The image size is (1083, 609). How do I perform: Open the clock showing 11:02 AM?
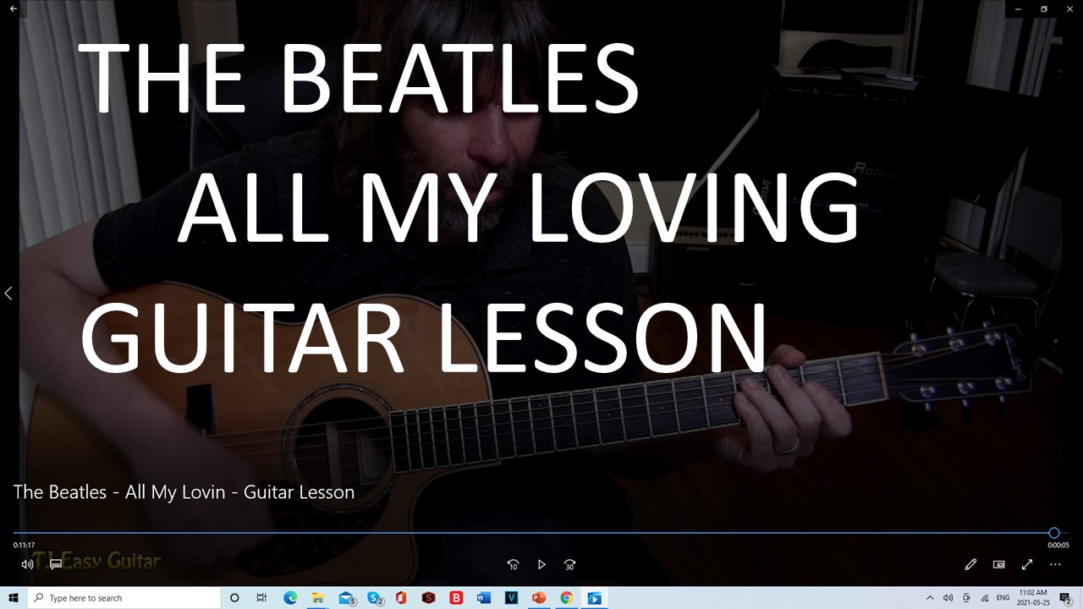(1032, 597)
